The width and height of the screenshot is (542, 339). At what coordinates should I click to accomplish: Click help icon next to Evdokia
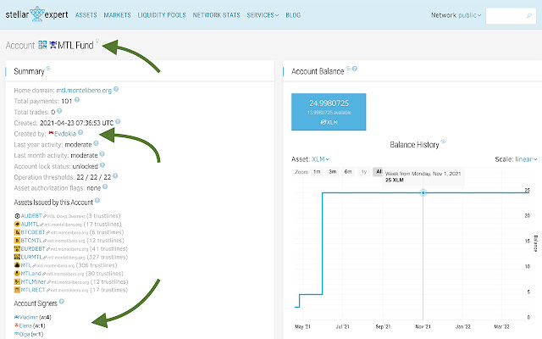[80, 132]
